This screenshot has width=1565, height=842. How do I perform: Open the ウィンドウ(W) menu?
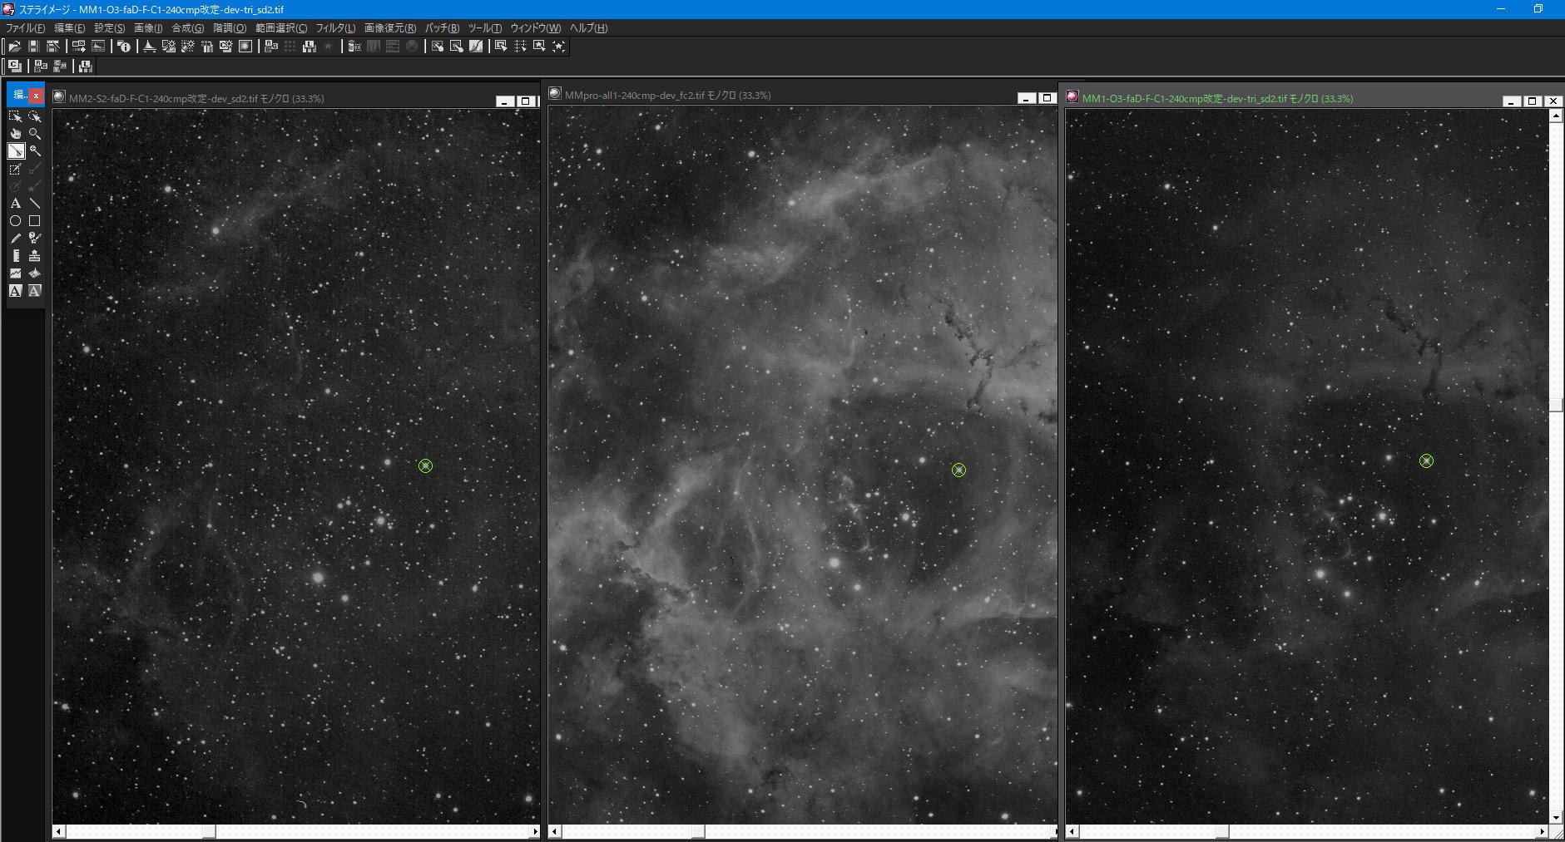(535, 28)
